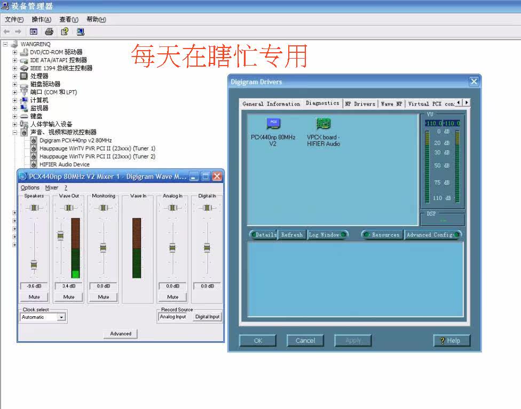Click the print toolbar icon in Device Manager
This screenshot has height=409, width=521.
[x=49, y=32]
